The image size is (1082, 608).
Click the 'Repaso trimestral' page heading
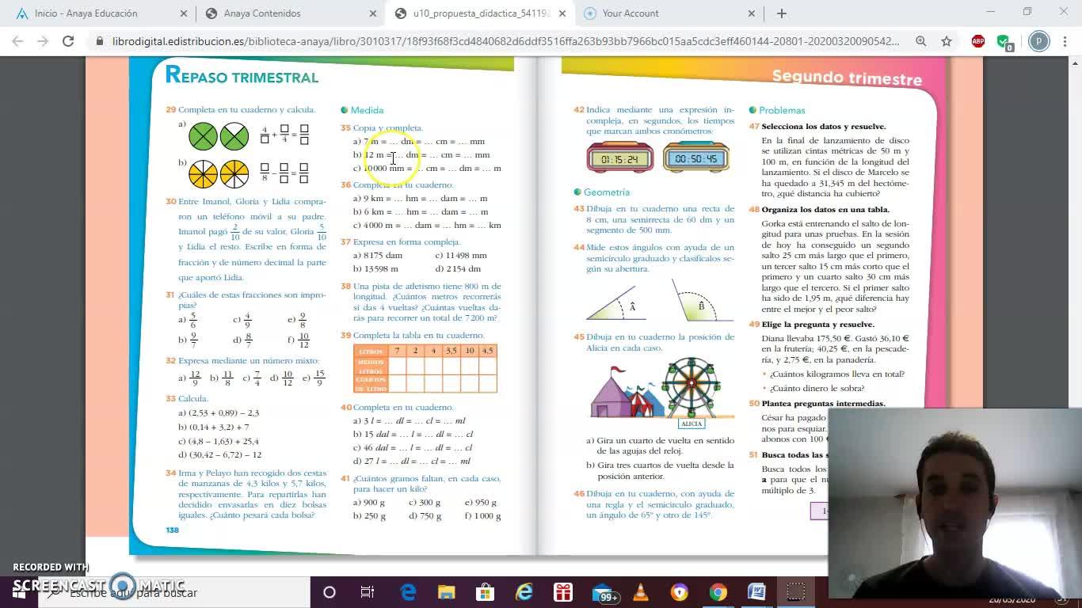point(242,76)
